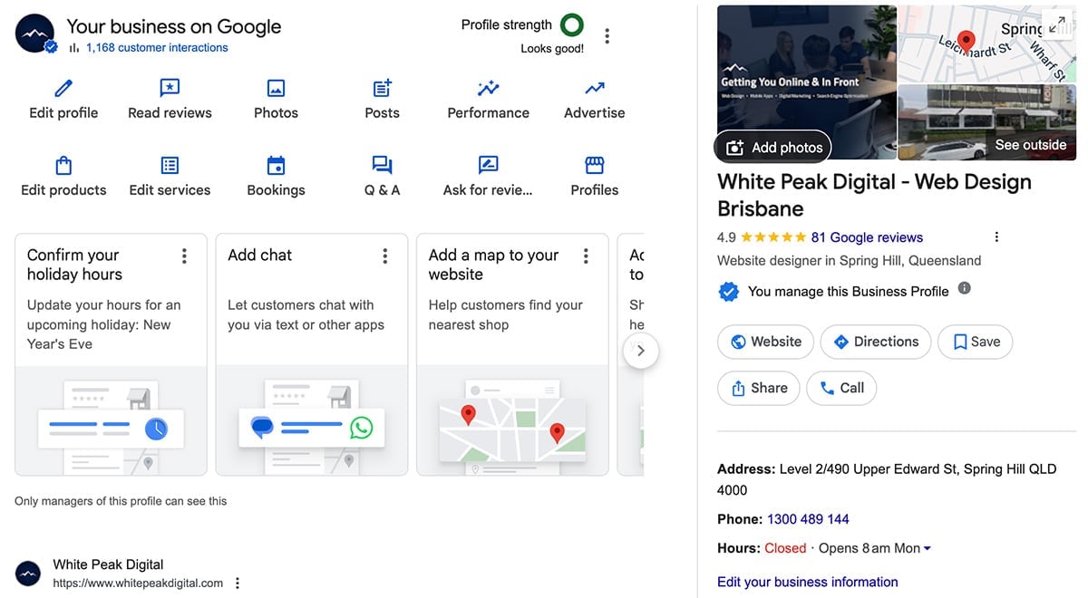1088x598 pixels.
Task: Open Edit your business information link
Action: (807, 582)
